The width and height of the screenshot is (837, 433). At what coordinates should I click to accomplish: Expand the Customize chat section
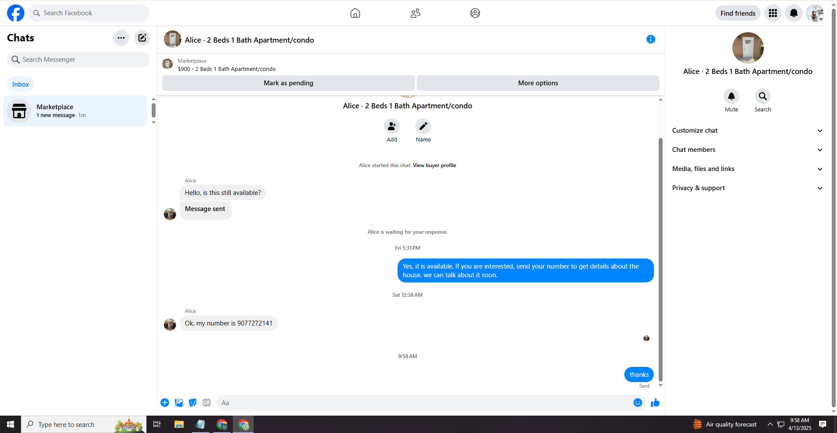click(748, 131)
